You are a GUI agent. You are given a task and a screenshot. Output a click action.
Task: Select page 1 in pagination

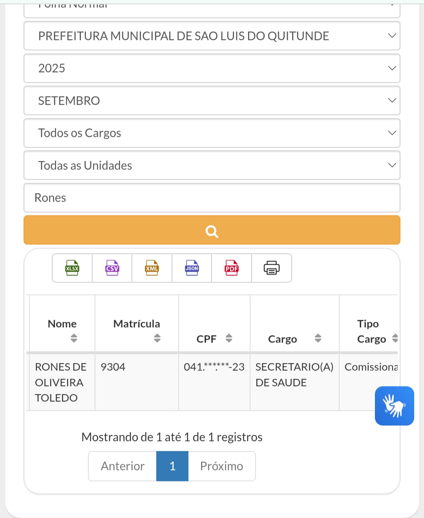point(172,466)
